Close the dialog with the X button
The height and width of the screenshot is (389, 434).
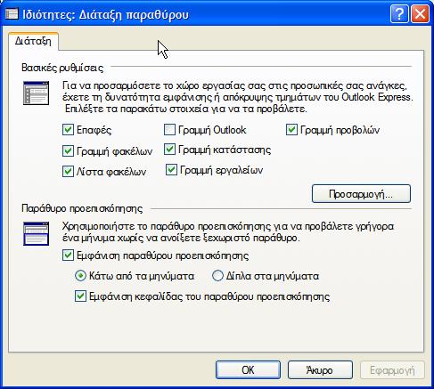tap(420, 14)
